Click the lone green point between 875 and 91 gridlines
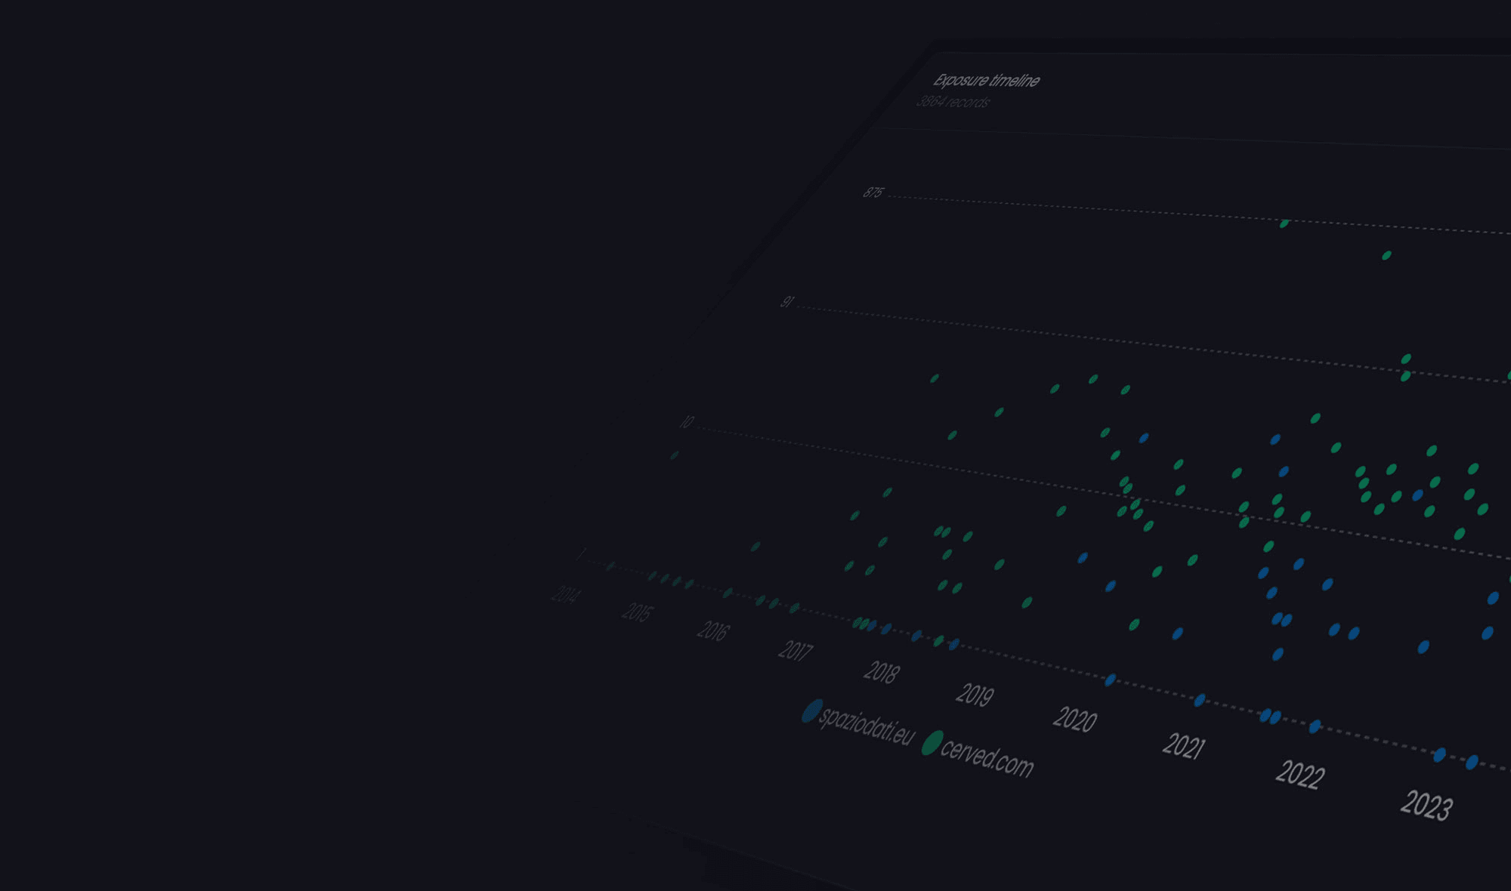Screen dimensions: 1511x891 1386,256
